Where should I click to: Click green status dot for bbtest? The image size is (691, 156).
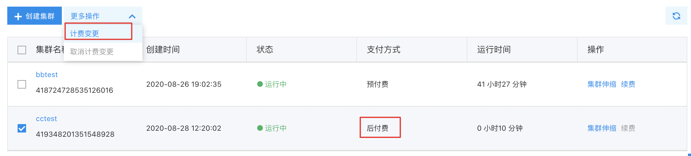pyautogui.click(x=260, y=84)
